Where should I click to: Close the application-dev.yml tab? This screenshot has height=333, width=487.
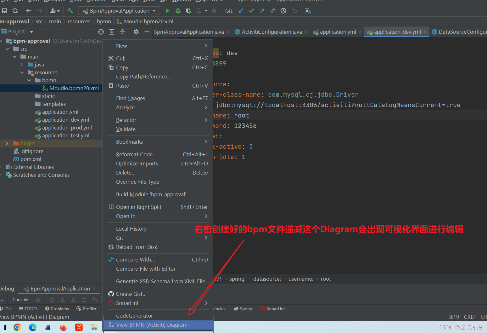(425, 32)
